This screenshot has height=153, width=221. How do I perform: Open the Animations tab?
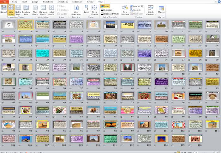point(63,2)
